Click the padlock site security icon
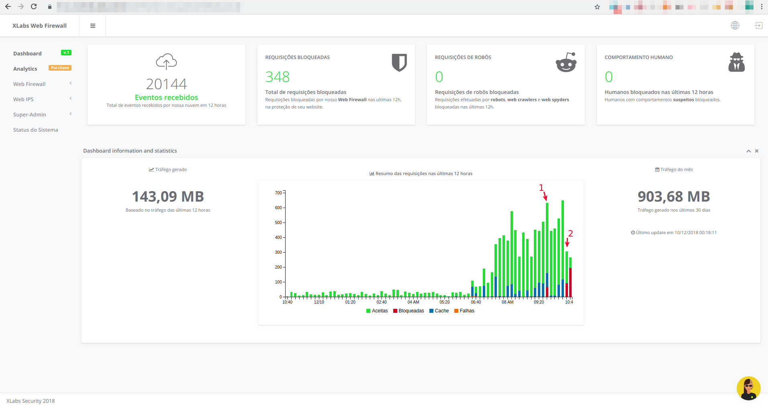Image resolution: width=768 pixels, height=408 pixels. (50, 7)
